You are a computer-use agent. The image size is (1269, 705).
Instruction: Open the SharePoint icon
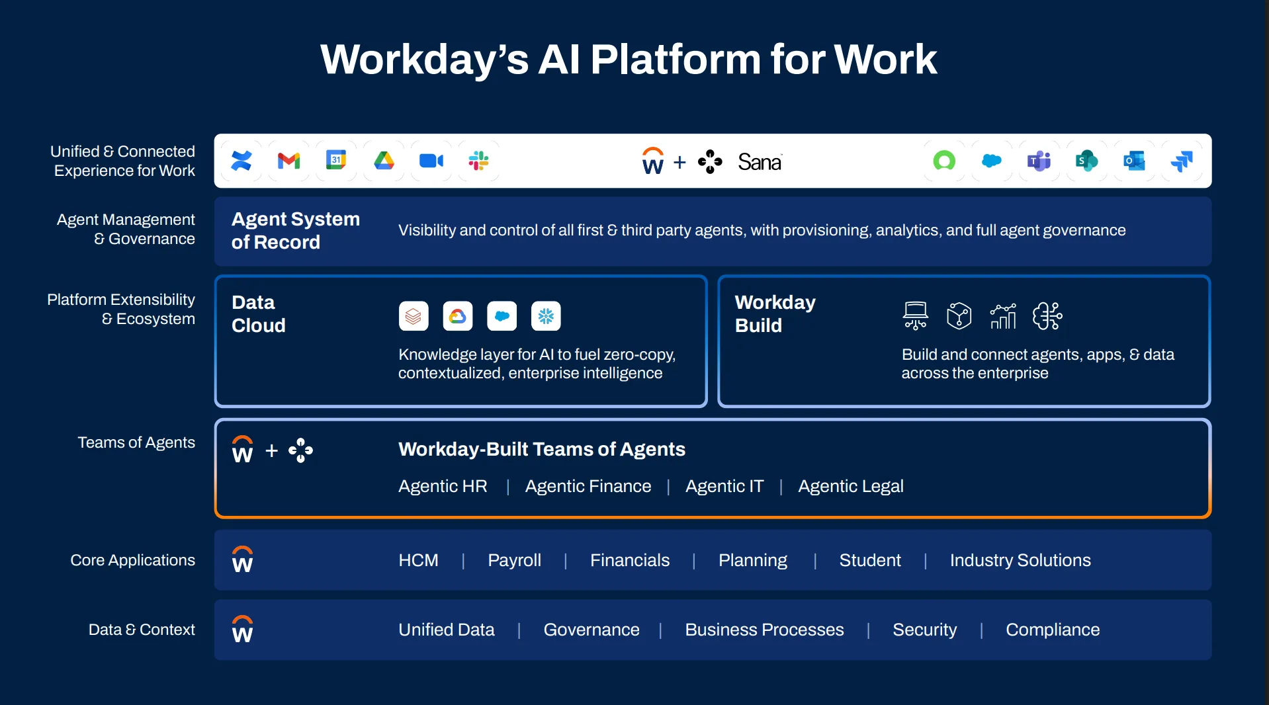[1086, 161]
